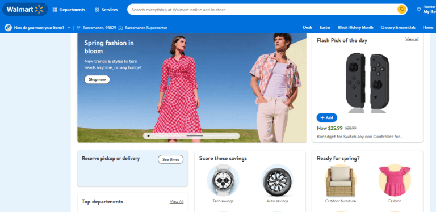Open Black History Month

(x=355, y=27)
